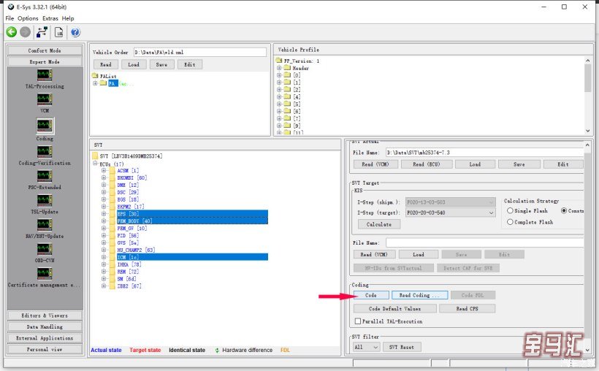This screenshot has width=599, height=371.
Task: Open the FSC-Extended module icon
Action: coord(45,176)
